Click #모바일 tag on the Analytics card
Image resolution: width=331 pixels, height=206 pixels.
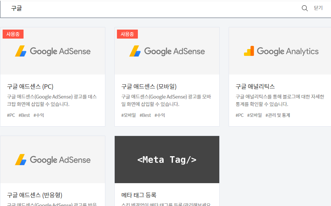pyautogui.click(x=254, y=115)
